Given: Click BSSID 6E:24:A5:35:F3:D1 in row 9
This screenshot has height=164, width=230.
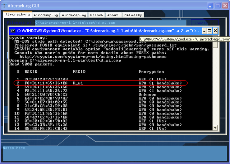Looking at the screenshot, I should (x=46, y=110).
